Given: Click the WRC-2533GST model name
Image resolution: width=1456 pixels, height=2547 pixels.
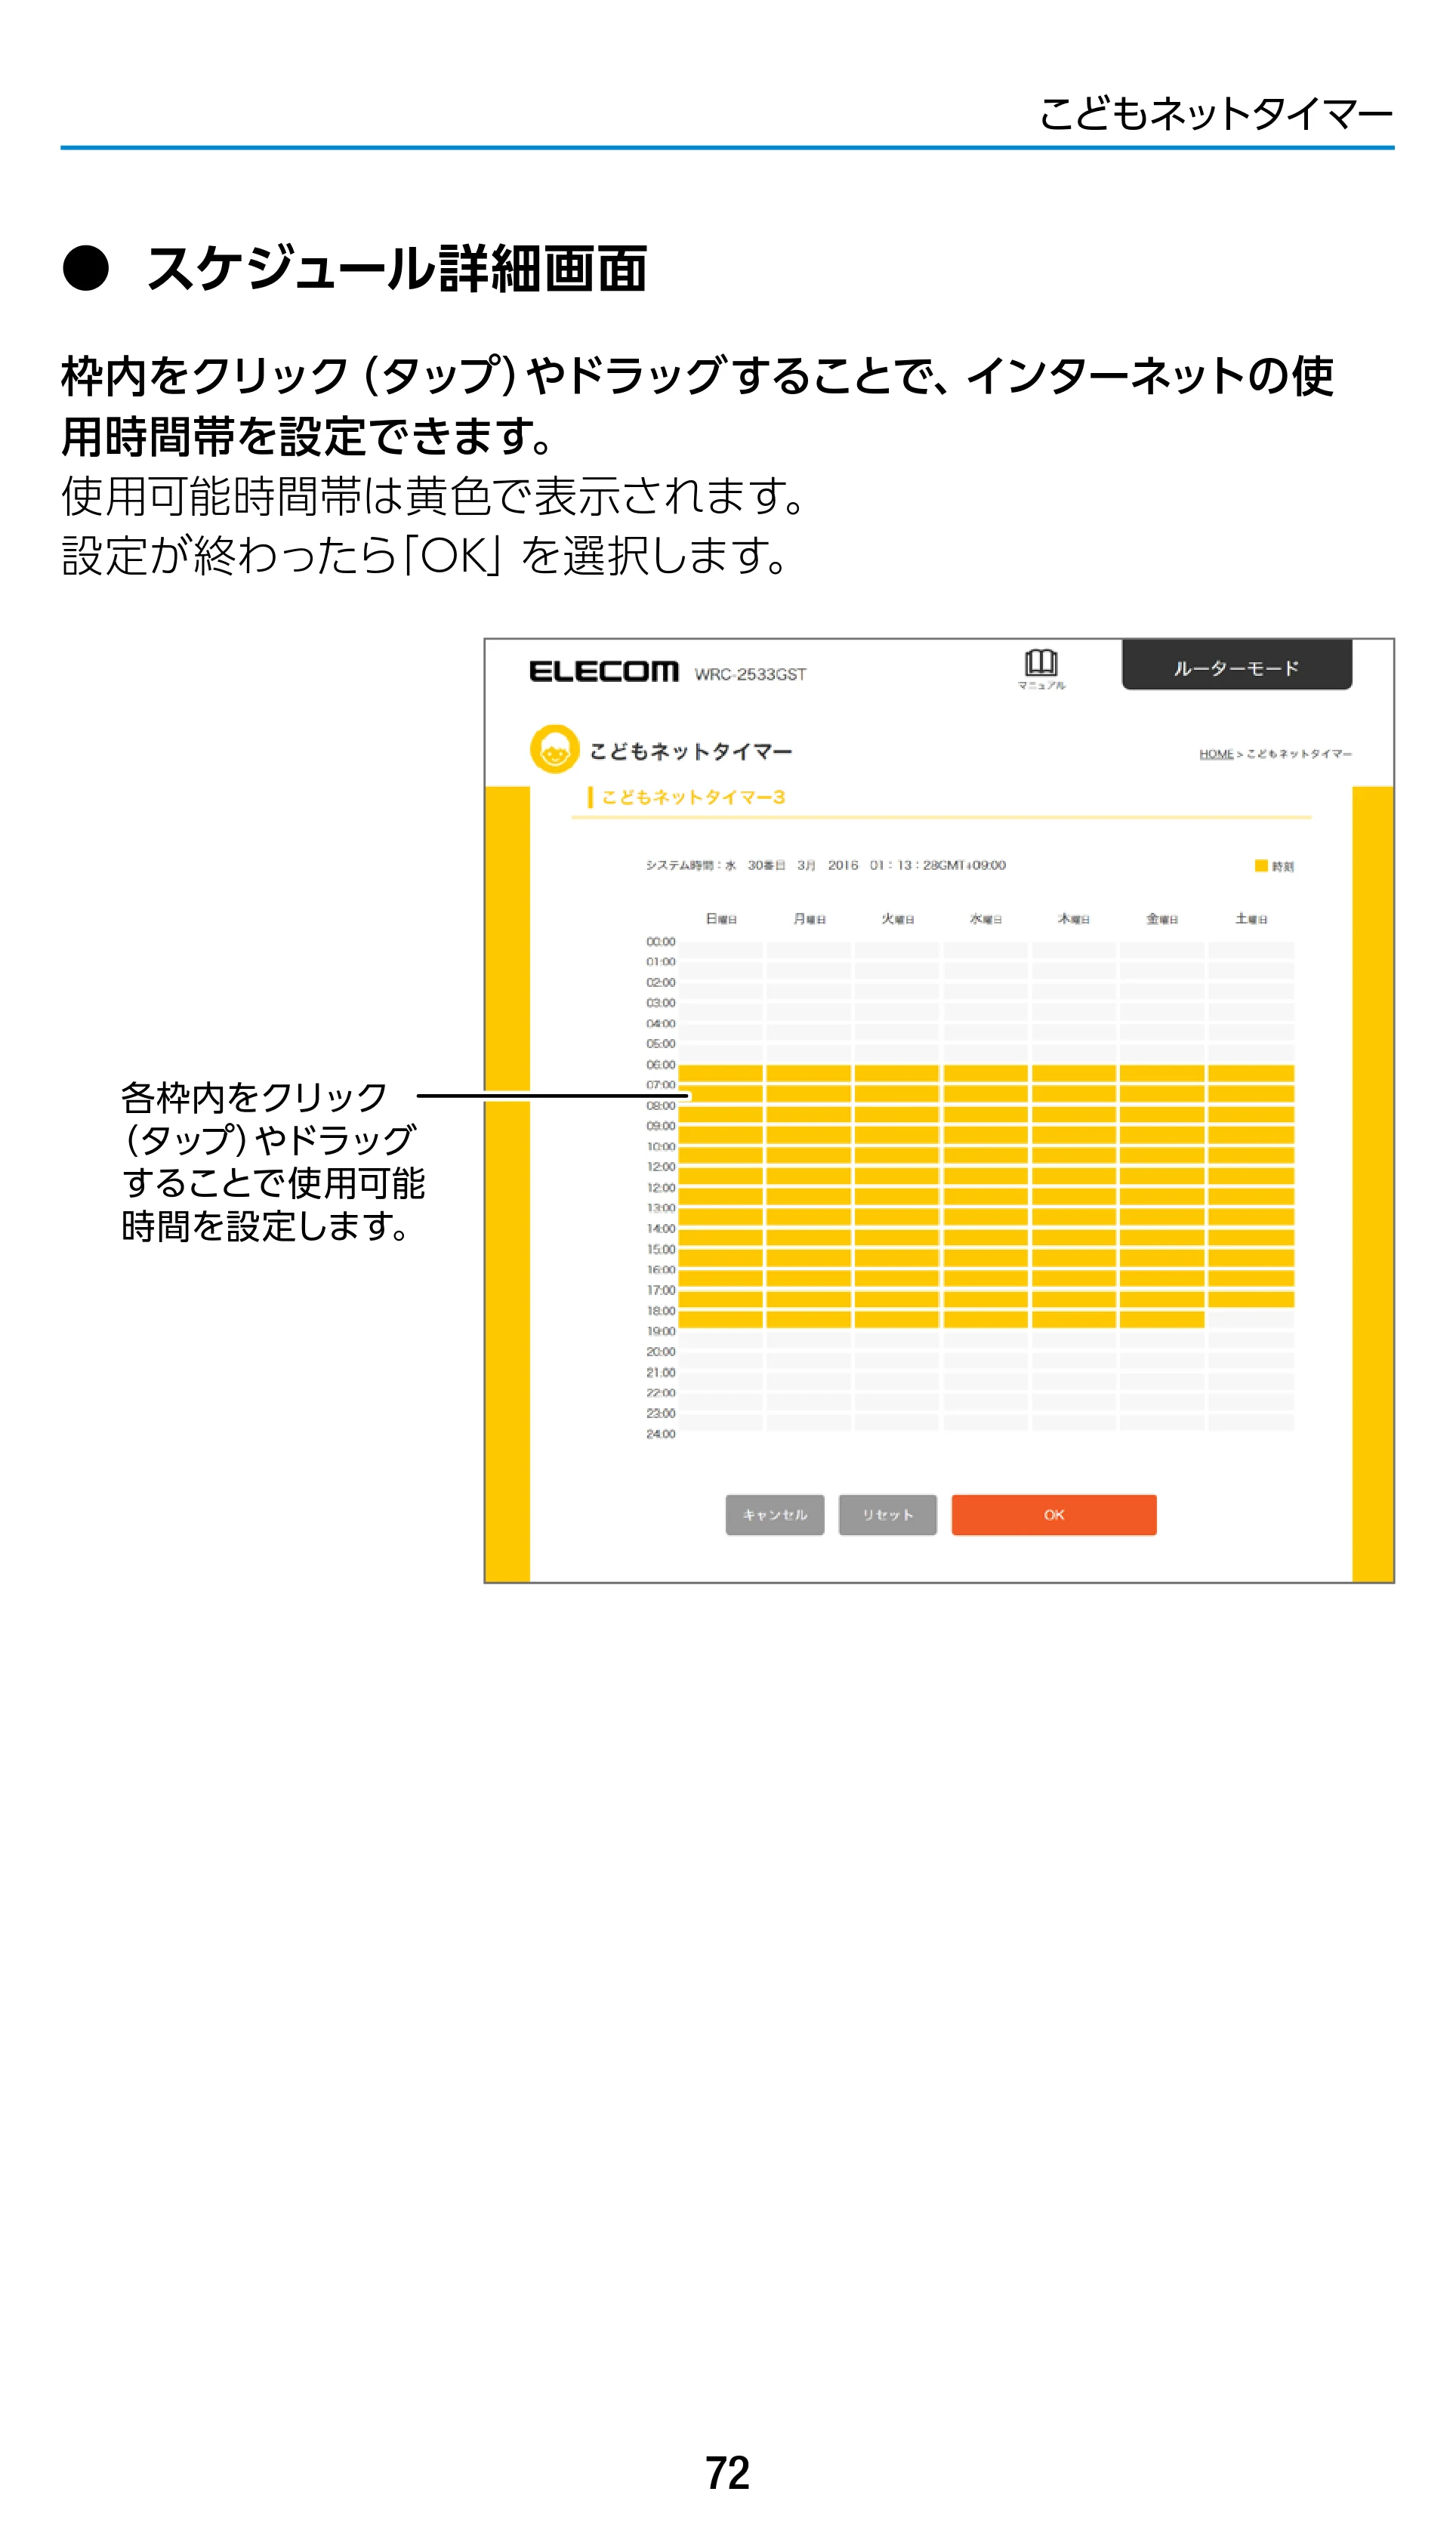Looking at the screenshot, I should coord(750,675).
